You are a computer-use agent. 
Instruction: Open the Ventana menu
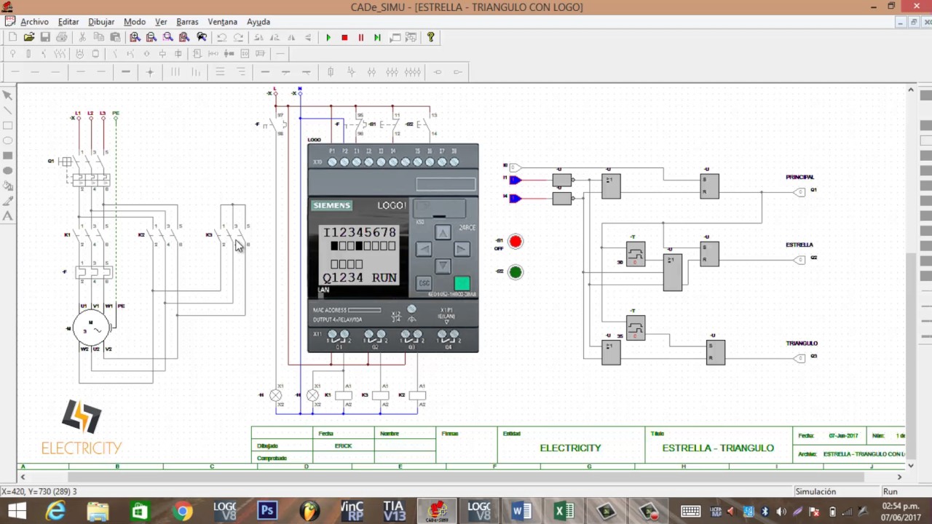pos(222,22)
